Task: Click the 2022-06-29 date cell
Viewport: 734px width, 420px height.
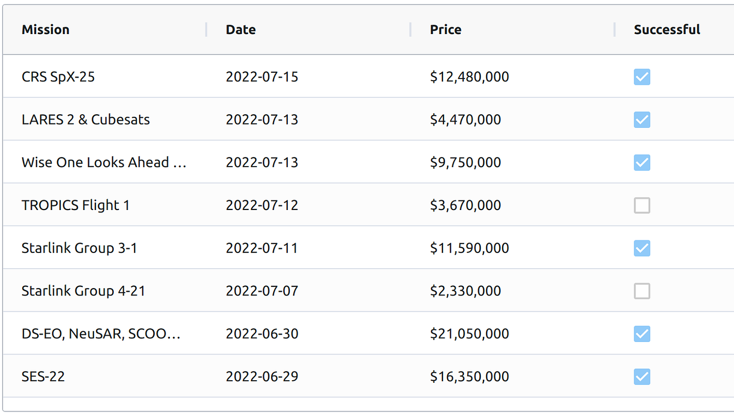Action: click(x=262, y=377)
